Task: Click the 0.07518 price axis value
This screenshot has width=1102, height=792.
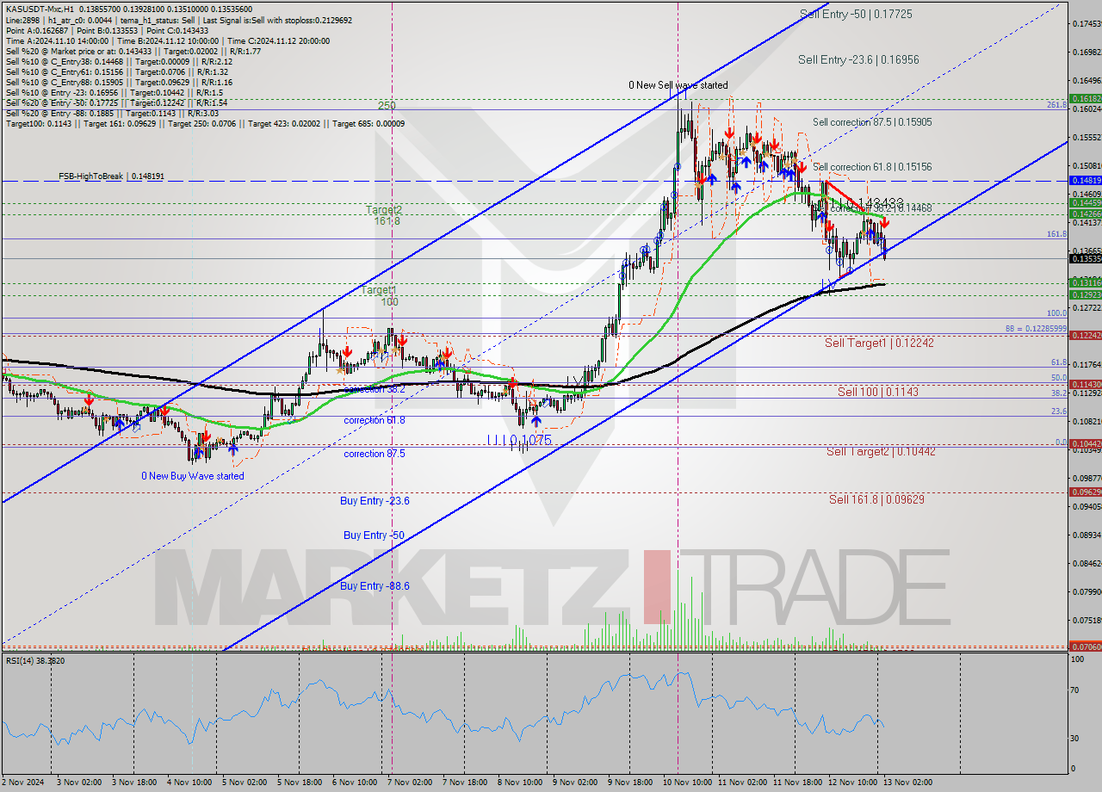Action: point(1085,620)
